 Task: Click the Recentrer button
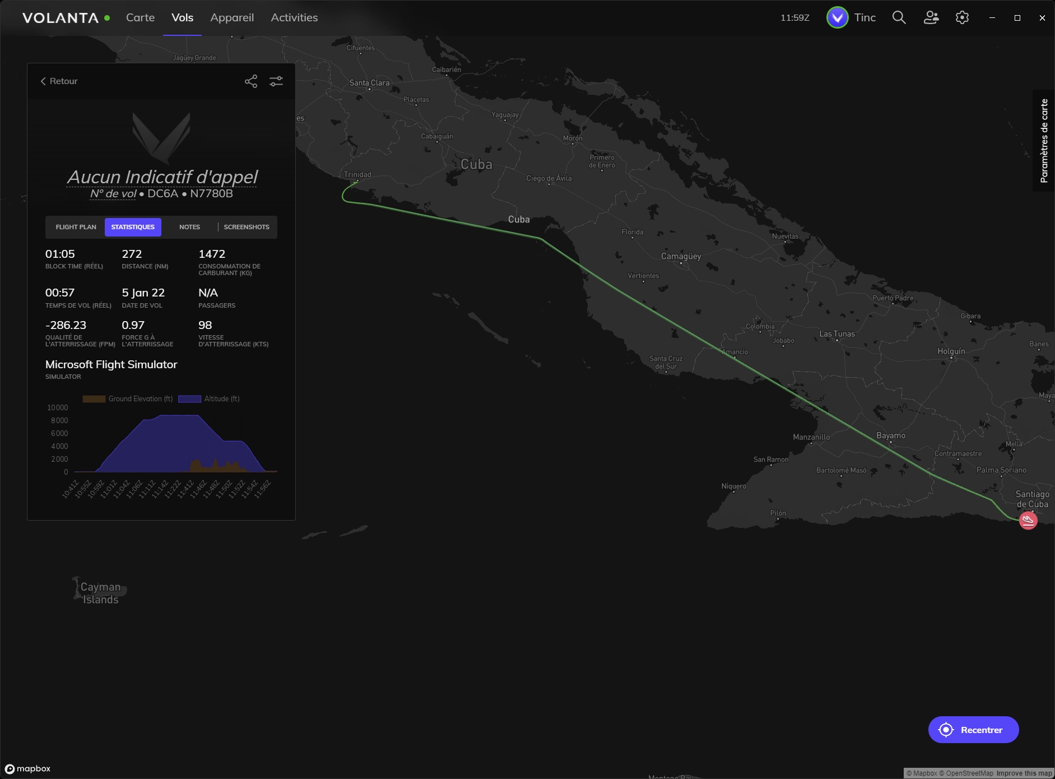[x=973, y=730]
